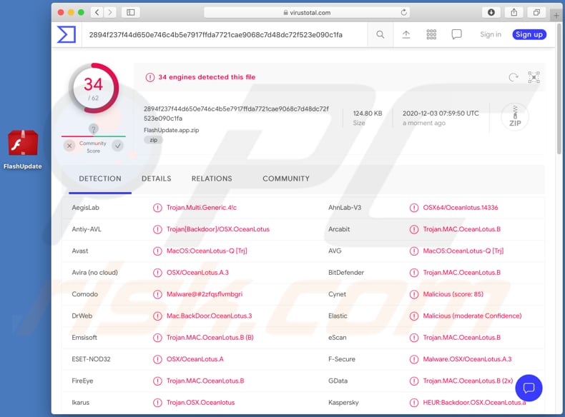Click OSX64/Oceanlotus.14336 detection text
The height and width of the screenshot is (417, 565).
click(460, 208)
